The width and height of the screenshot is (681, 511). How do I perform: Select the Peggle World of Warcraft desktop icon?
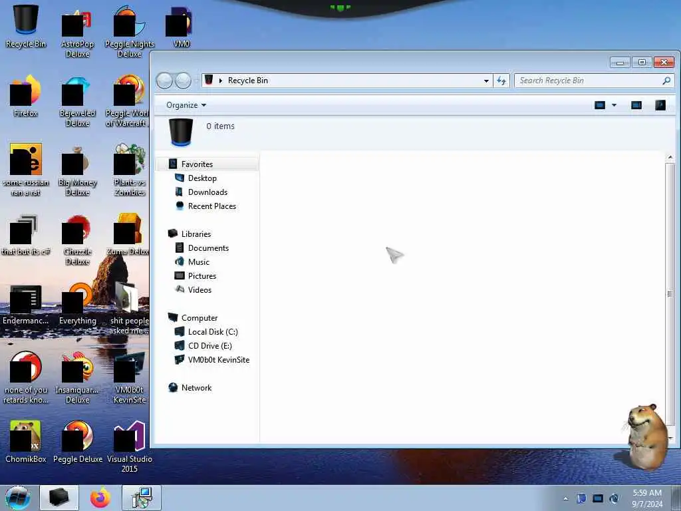tap(127, 102)
